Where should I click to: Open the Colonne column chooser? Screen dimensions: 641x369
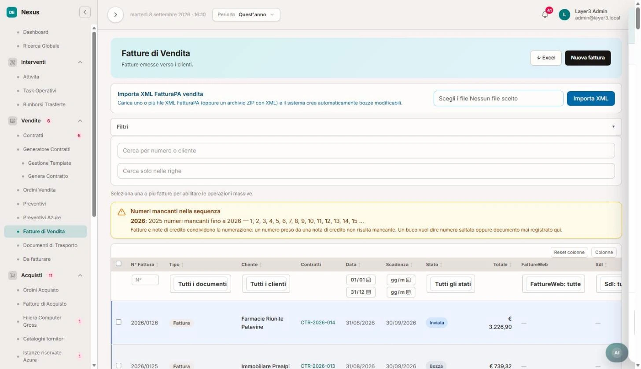click(x=604, y=252)
